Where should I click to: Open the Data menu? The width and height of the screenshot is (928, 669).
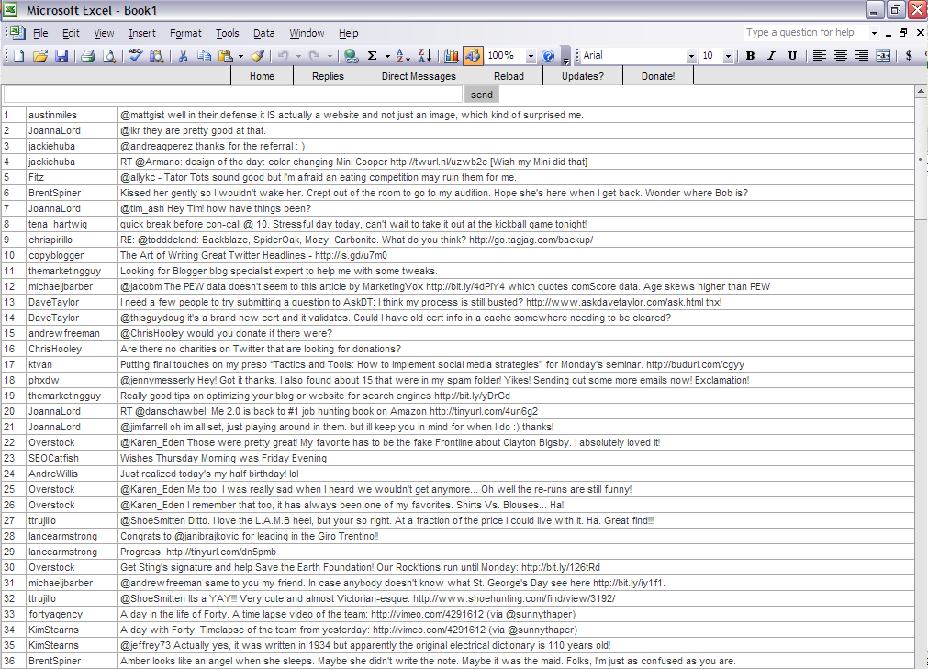(x=264, y=33)
